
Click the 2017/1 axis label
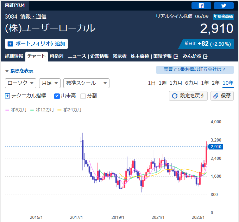76,217
